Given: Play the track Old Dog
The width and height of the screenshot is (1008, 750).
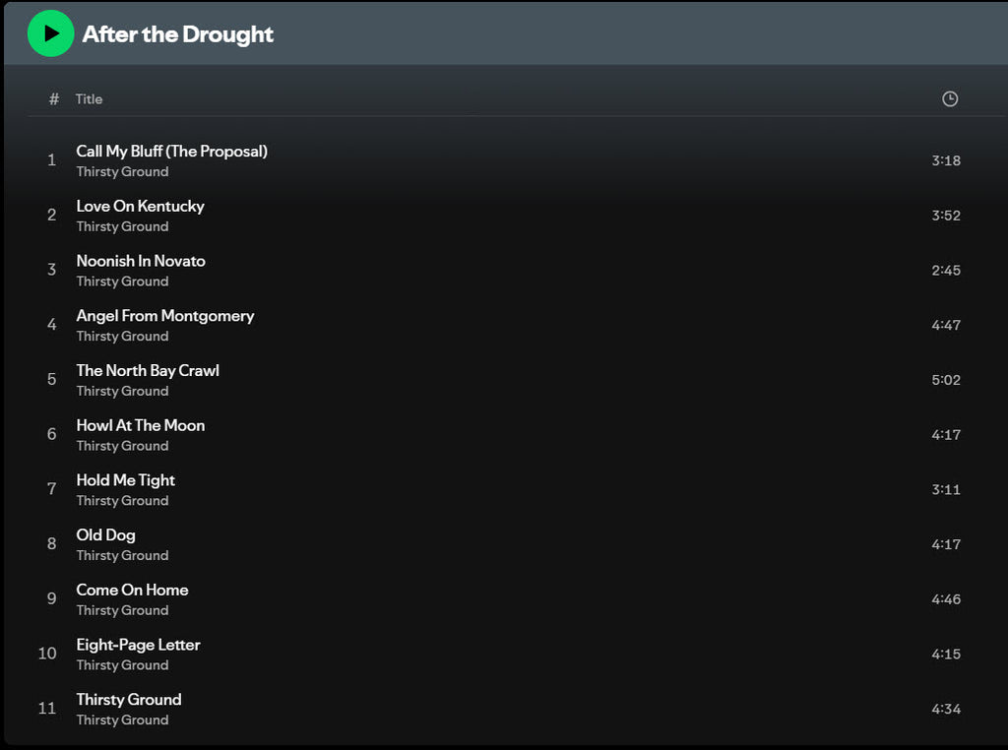Looking at the screenshot, I should 105,534.
